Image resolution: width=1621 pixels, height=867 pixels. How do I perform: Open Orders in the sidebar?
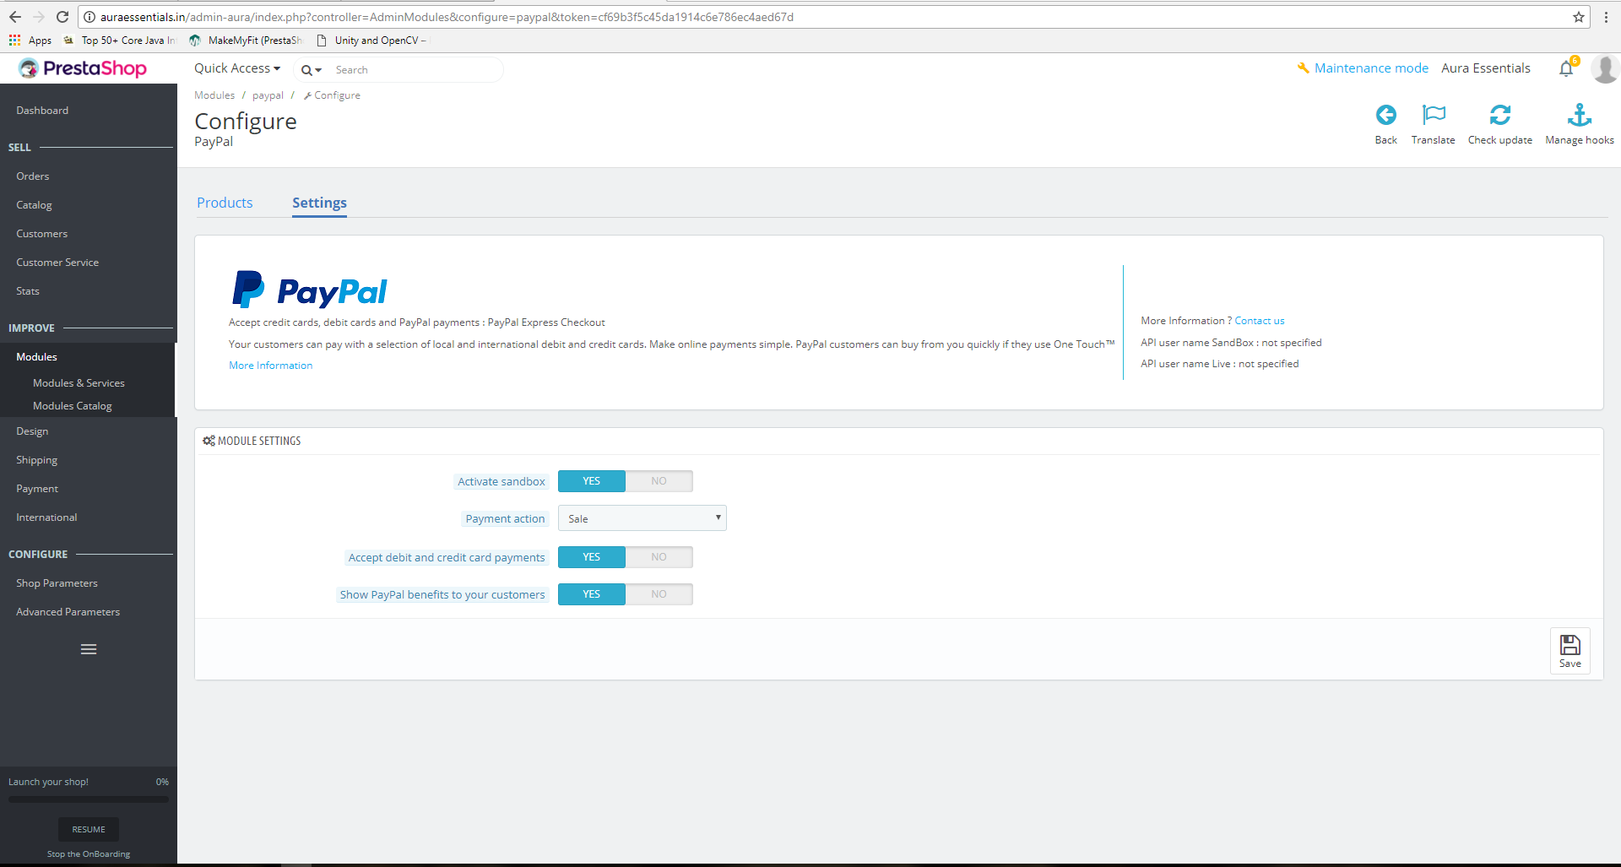(33, 176)
